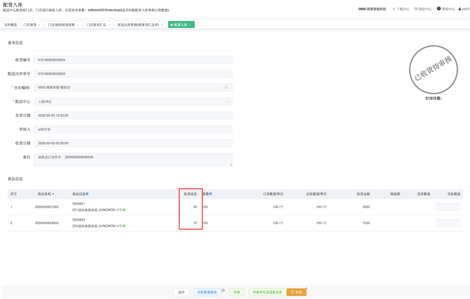The height and width of the screenshot is (299, 470).
Task: Click 收货进价 value 30 in row 1
Action: pyautogui.click(x=195, y=207)
